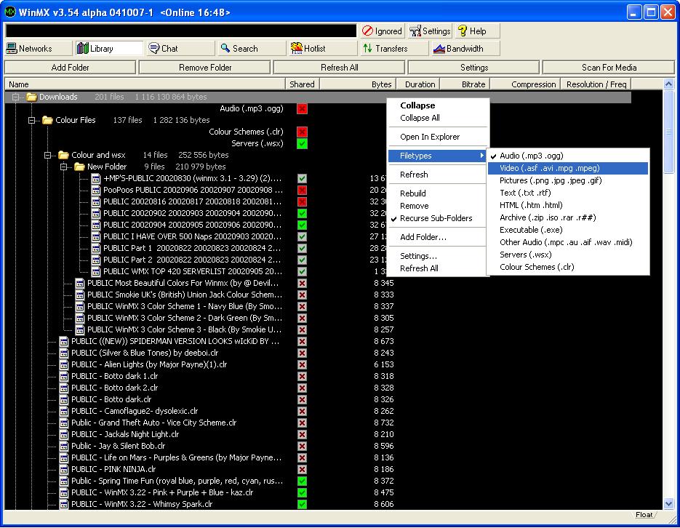Toggle sharing for PUBLIC 20020902 20020903 file
Viewport: 680px width, 528px height.
tap(303, 213)
